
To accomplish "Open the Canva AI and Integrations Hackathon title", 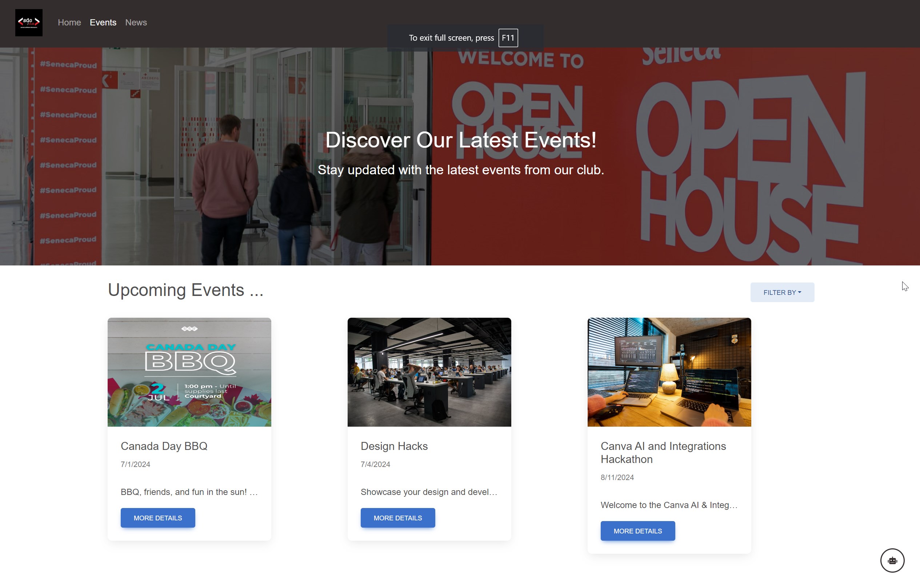I will point(663,452).
